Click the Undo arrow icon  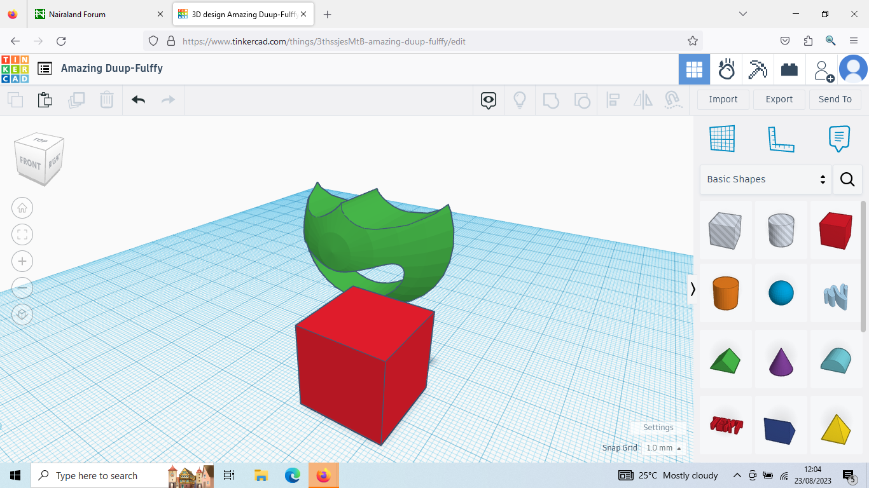click(138, 100)
